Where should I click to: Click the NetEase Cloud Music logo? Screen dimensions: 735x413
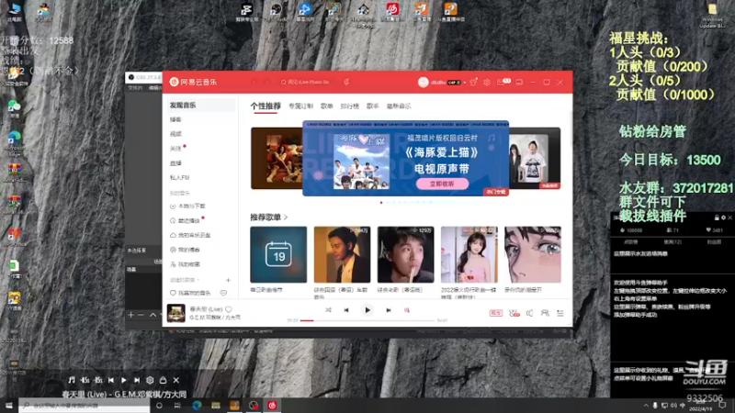coord(193,82)
